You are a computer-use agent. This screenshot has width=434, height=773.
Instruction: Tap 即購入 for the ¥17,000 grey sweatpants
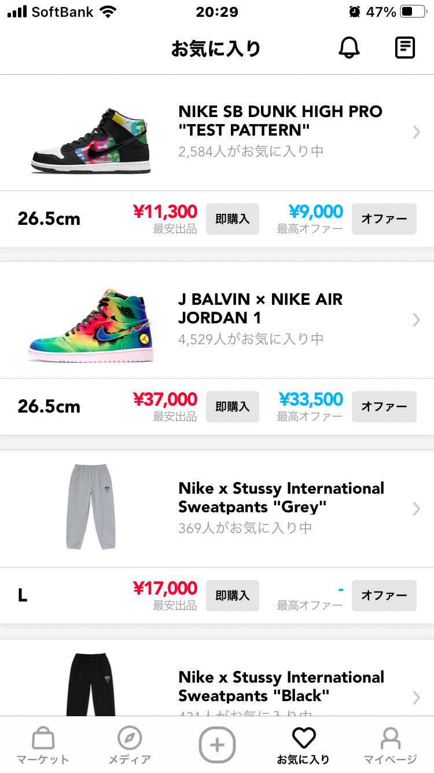[233, 596]
